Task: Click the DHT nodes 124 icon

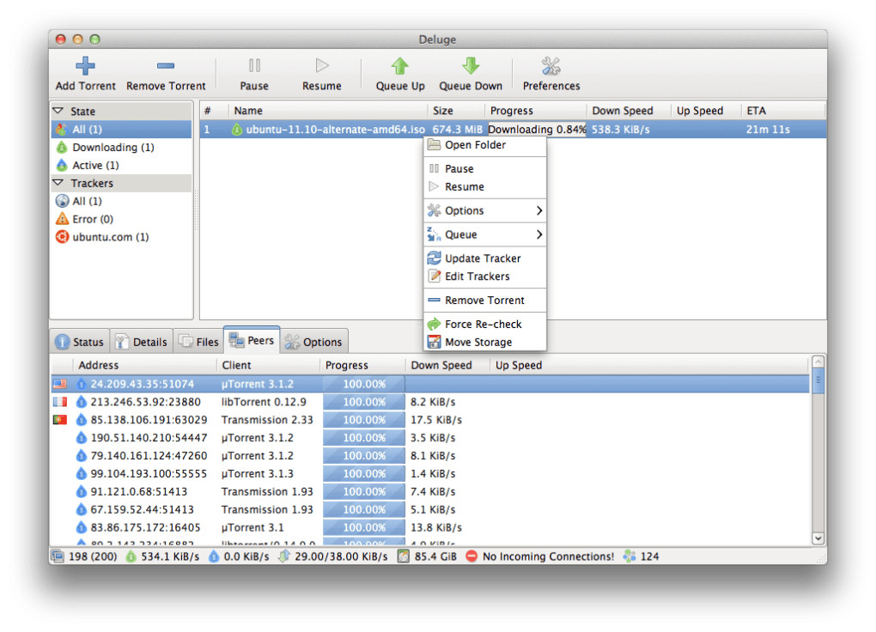Action: [x=630, y=556]
